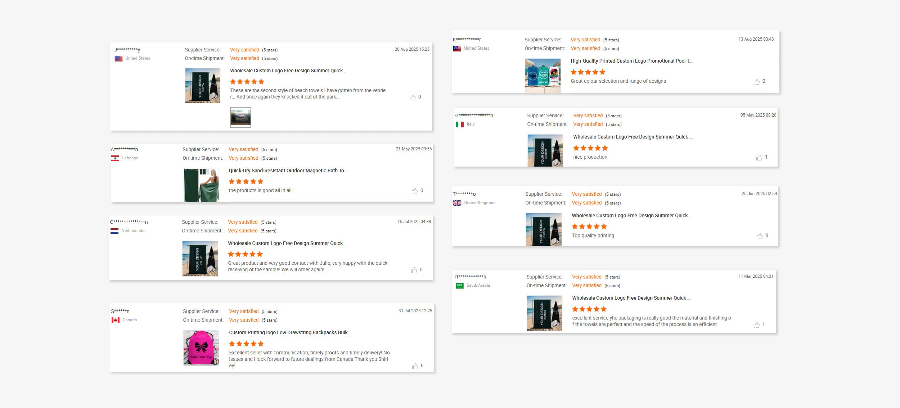Click the towel thumbnail in the Netherlands review
This screenshot has width=900, height=408.
200,259
